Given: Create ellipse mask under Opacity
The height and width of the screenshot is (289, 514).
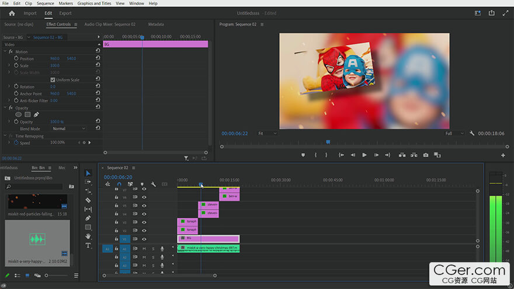Looking at the screenshot, I should coord(18,114).
